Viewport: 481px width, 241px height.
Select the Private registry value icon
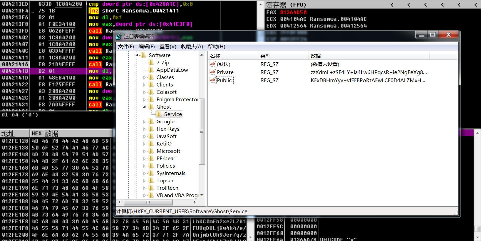pyautogui.click(x=213, y=72)
